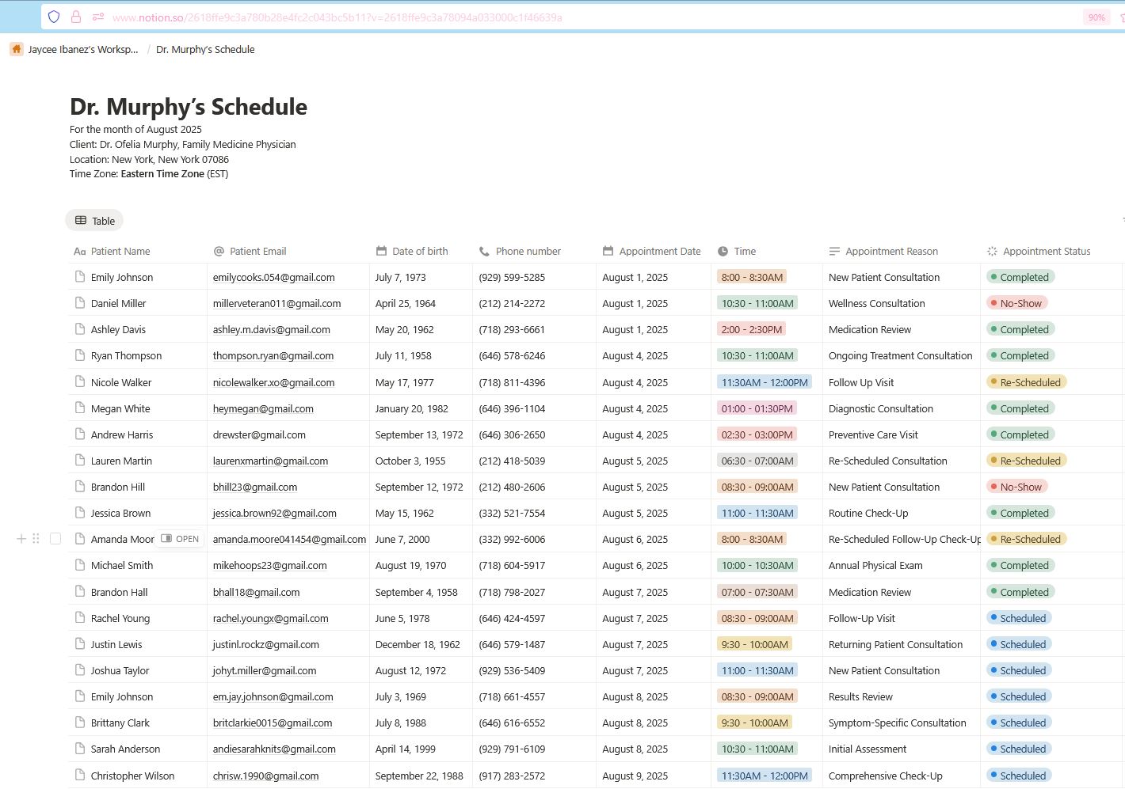This screenshot has width=1125, height=789.
Task: Click the page icon beside Amanda Moore
Action: point(80,538)
